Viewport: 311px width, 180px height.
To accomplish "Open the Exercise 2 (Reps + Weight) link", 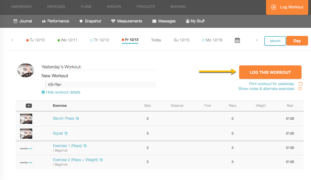I will coord(75,160).
